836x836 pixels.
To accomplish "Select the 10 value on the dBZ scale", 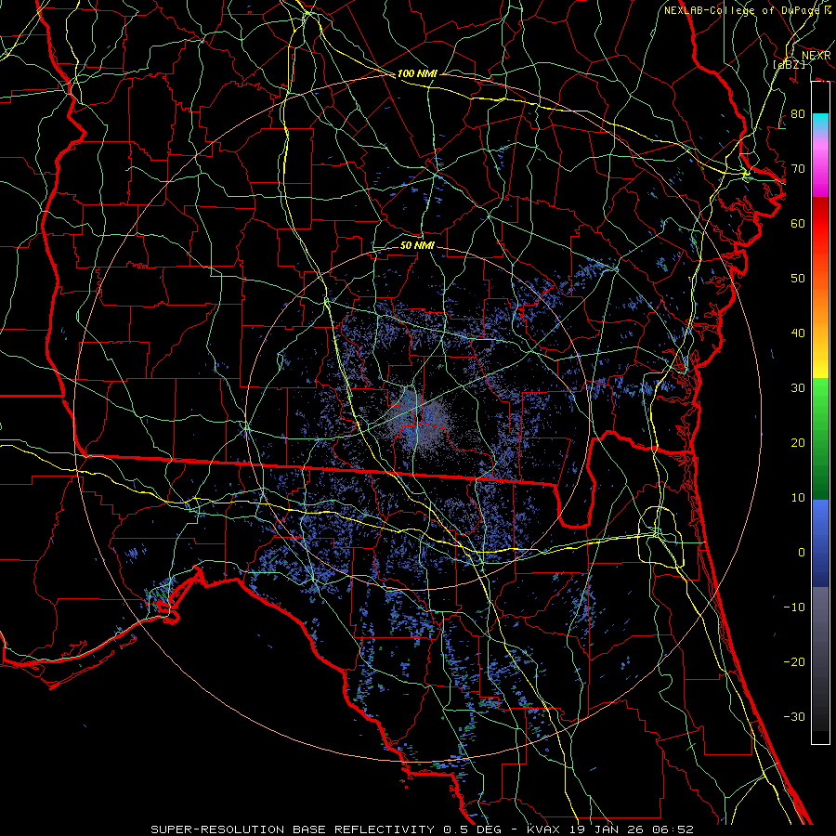I will (x=798, y=498).
